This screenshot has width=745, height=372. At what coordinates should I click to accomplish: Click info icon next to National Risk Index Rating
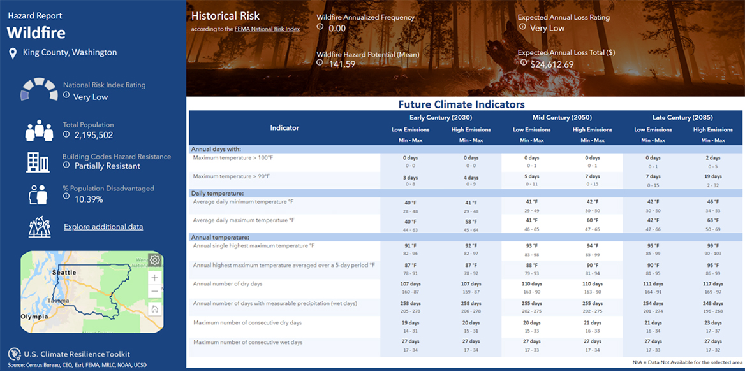[x=66, y=96]
